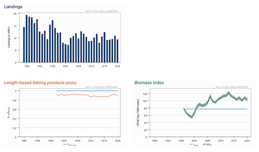The width and height of the screenshot is (259, 152).
Task: Click the blue FMSY proxy reference line
Action: (87, 91)
